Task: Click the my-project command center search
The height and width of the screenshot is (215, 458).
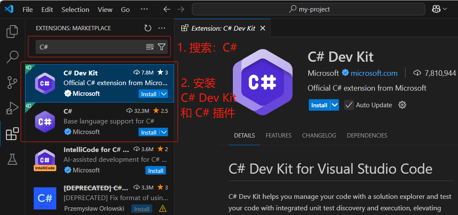Action: tap(308, 9)
